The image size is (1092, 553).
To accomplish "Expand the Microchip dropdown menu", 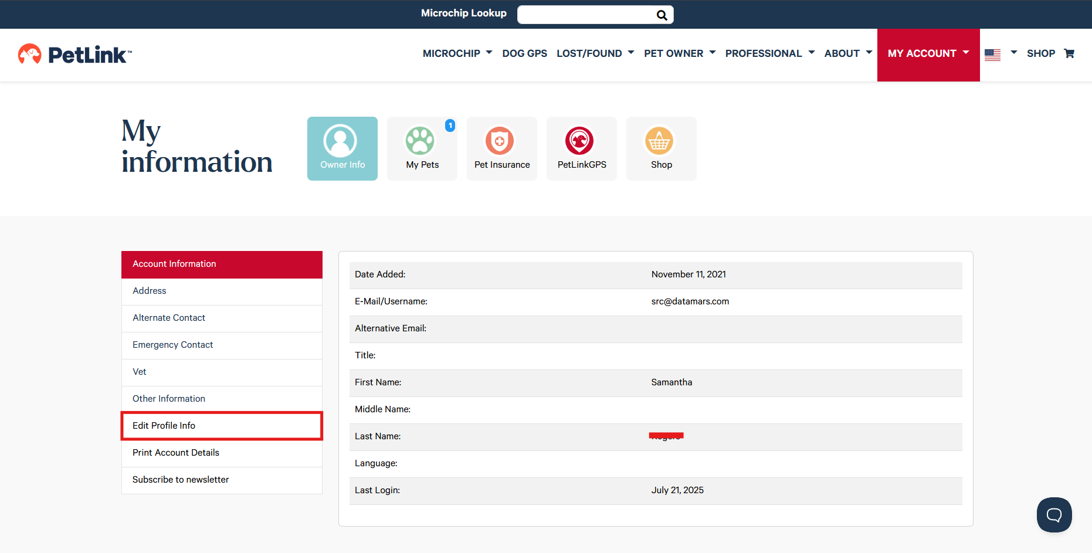I will coord(457,53).
